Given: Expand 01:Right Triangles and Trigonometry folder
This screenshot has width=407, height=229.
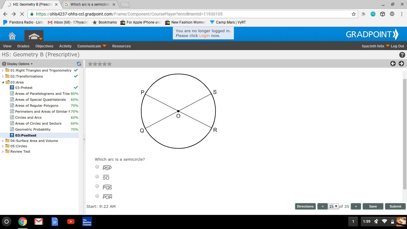Looking at the screenshot, I should [3, 71].
